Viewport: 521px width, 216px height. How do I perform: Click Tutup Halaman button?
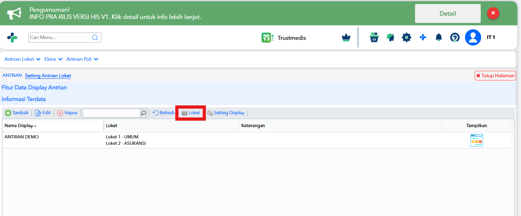click(x=495, y=75)
